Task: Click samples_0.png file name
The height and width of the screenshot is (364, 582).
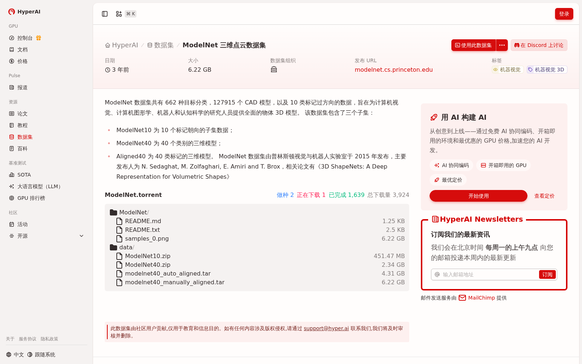Action: [x=147, y=239]
